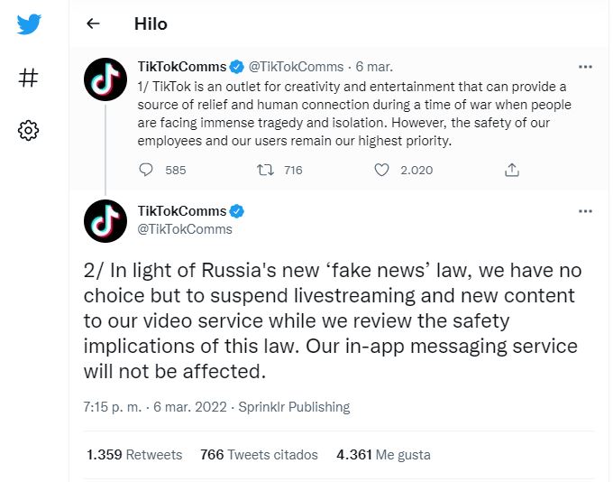Viewport: 613px width, 482px height.
Task: Open the settings gear icon
Action: point(29,131)
